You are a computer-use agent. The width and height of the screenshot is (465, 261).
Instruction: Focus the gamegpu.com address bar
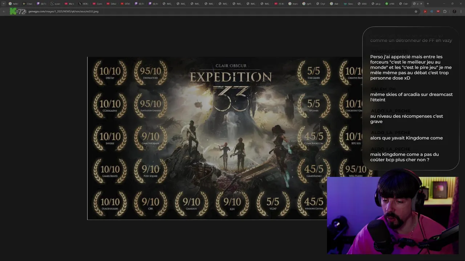pos(218,11)
